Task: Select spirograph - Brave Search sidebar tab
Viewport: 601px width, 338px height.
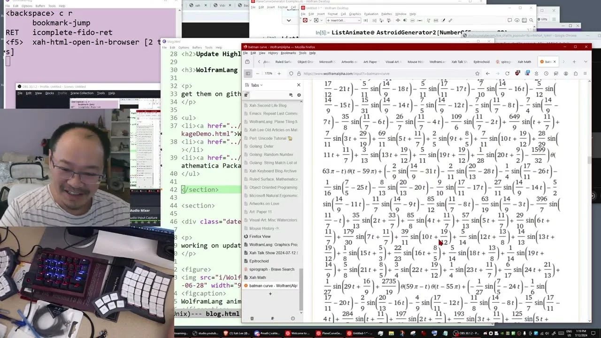Action: pyautogui.click(x=271, y=269)
